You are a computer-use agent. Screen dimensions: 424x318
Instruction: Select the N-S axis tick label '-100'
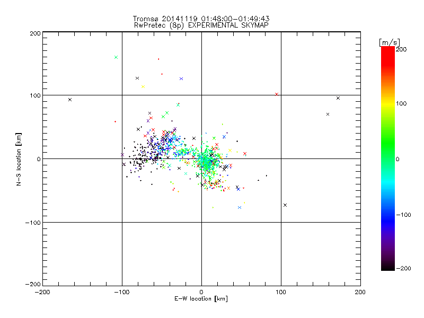click(x=33, y=223)
